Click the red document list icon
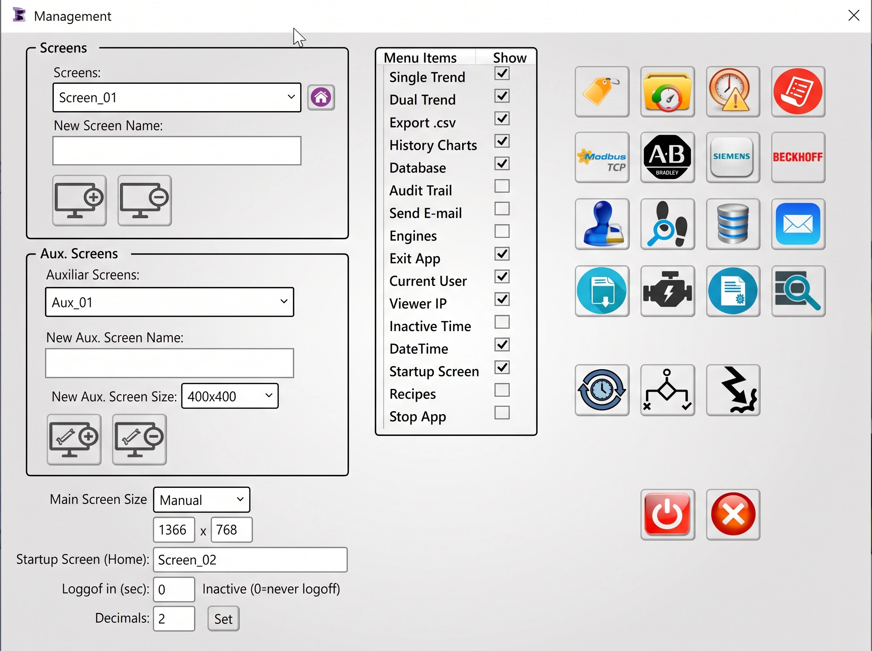 pyautogui.click(x=798, y=92)
